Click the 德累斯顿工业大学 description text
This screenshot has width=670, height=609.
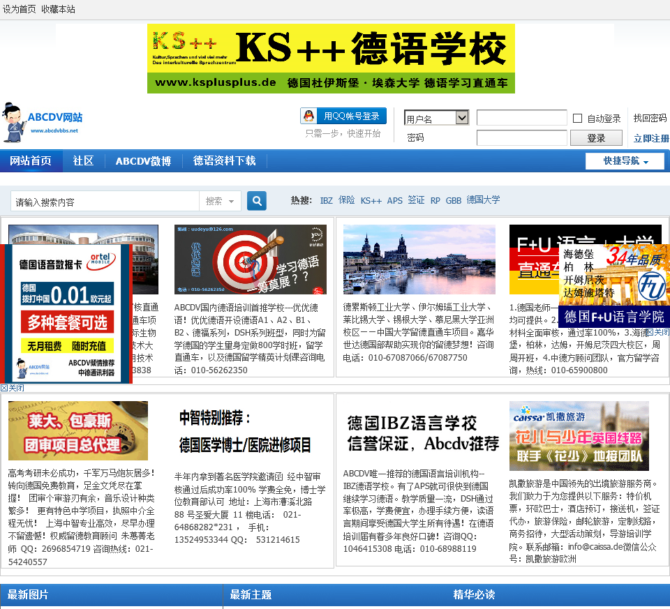click(419, 332)
